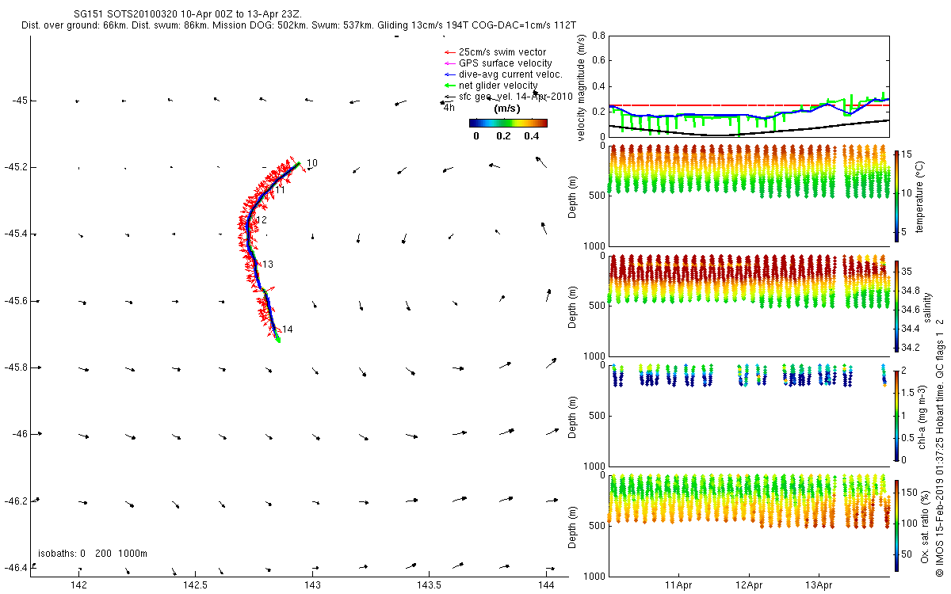Click the 'chl-a (mg m-3)' color bar label
The image size is (951, 594).
[922, 416]
